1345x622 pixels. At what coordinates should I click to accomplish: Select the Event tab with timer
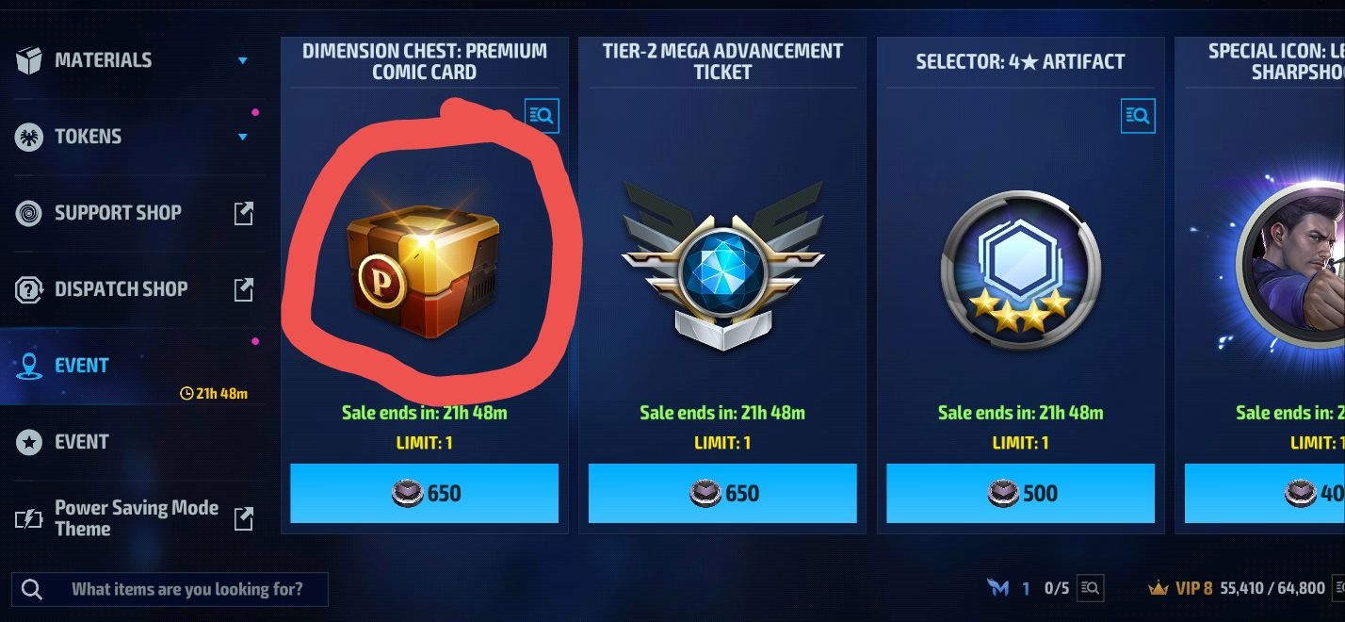pos(132,367)
